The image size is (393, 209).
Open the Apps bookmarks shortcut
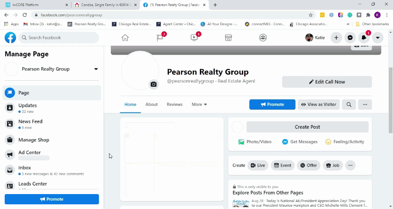pos(12,24)
